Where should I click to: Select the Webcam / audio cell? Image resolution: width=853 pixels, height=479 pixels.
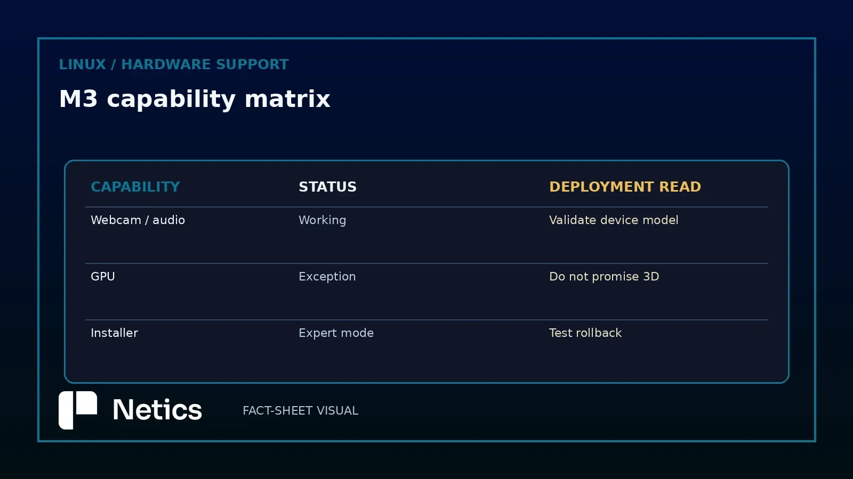point(138,220)
